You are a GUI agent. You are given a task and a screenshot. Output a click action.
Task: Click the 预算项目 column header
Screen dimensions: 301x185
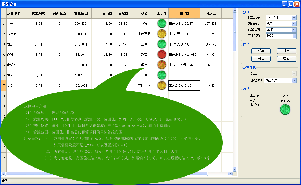[17, 13]
